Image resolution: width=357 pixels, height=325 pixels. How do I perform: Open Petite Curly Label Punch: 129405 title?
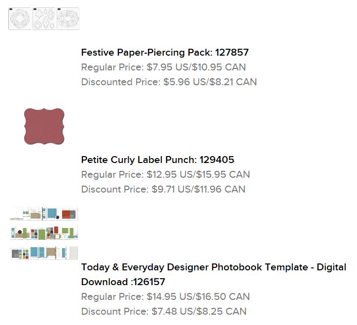pos(157,160)
